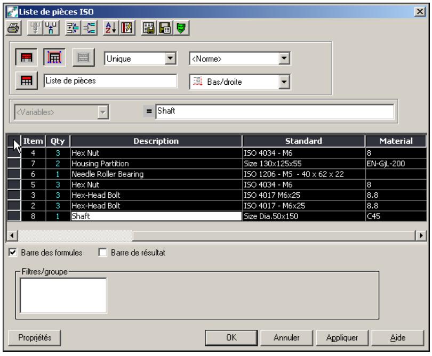Screen dimensions: 432x356
Task: Click the floppy-disk-with-table toolbar icon
Action: tap(165, 28)
